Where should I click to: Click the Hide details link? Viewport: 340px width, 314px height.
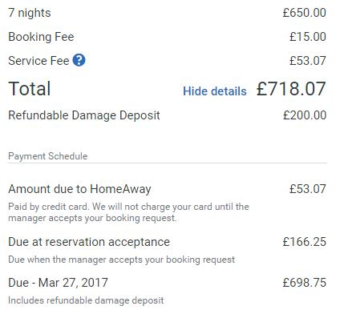[215, 91]
